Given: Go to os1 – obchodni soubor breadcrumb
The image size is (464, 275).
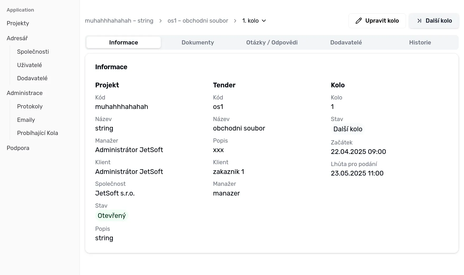Looking at the screenshot, I should [198, 21].
